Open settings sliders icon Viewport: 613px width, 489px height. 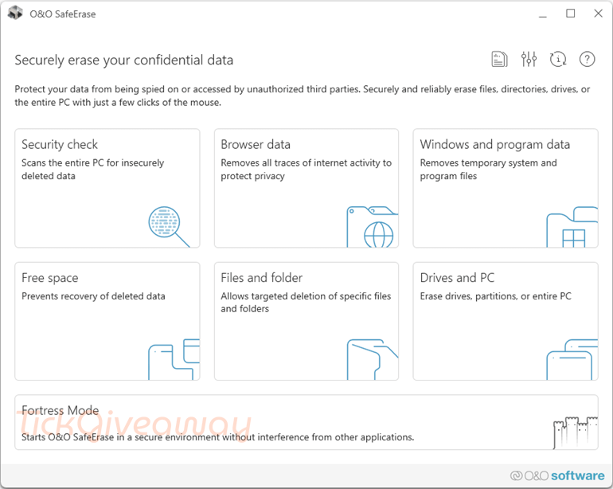[x=529, y=60]
